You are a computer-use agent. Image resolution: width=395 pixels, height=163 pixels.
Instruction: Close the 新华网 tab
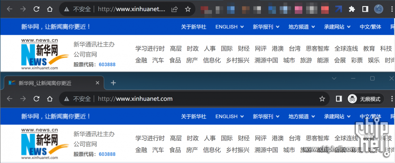pyautogui.click(x=97, y=83)
